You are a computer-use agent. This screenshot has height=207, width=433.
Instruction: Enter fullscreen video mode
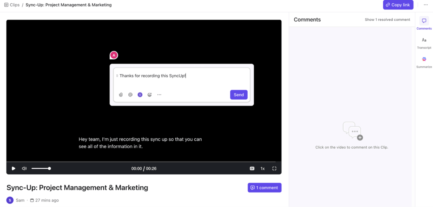[274, 168]
